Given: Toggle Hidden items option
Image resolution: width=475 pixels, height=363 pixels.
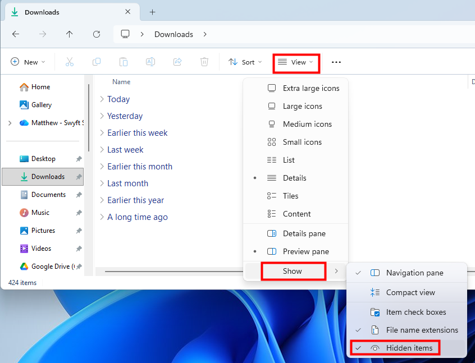Looking at the screenshot, I should [x=407, y=348].
